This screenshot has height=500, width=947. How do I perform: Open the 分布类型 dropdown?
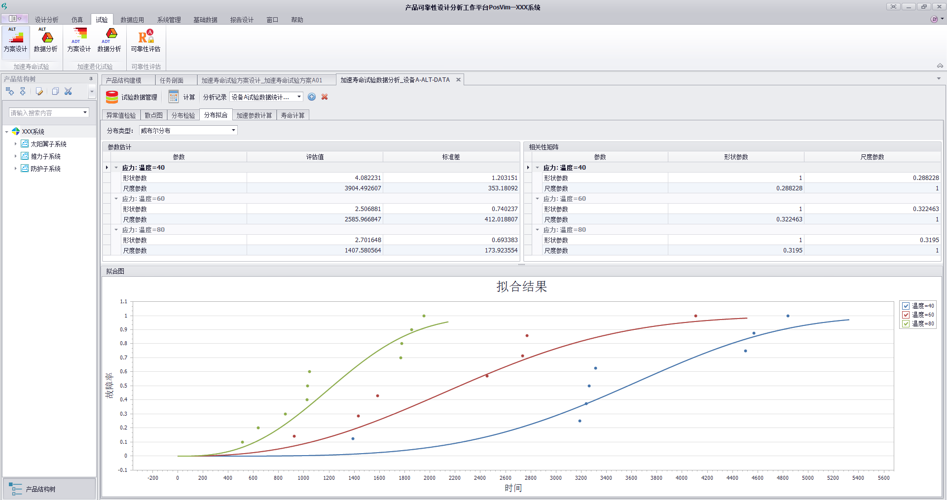click(233, 131)
